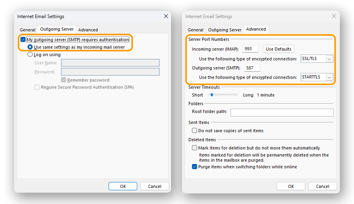
Task: Switch to Outgoing Server tab in right dialog
Action: click(x=225, y=30)
